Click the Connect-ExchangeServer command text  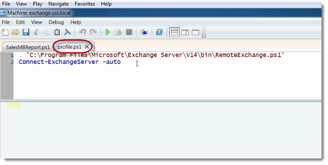(59, 62)
